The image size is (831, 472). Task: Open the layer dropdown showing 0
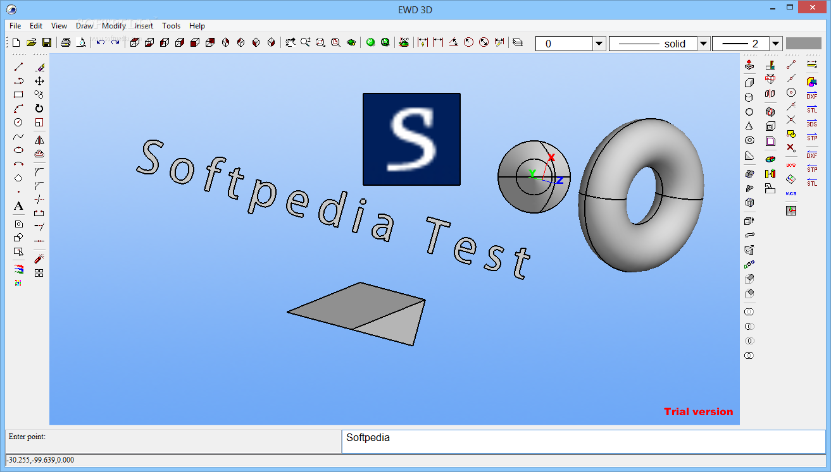point(599,44)
